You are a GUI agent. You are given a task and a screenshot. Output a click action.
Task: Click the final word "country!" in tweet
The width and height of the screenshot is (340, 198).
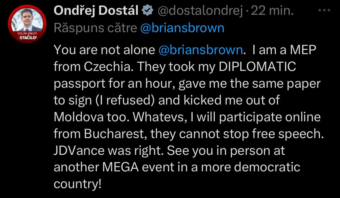click(x=77, y=184)
